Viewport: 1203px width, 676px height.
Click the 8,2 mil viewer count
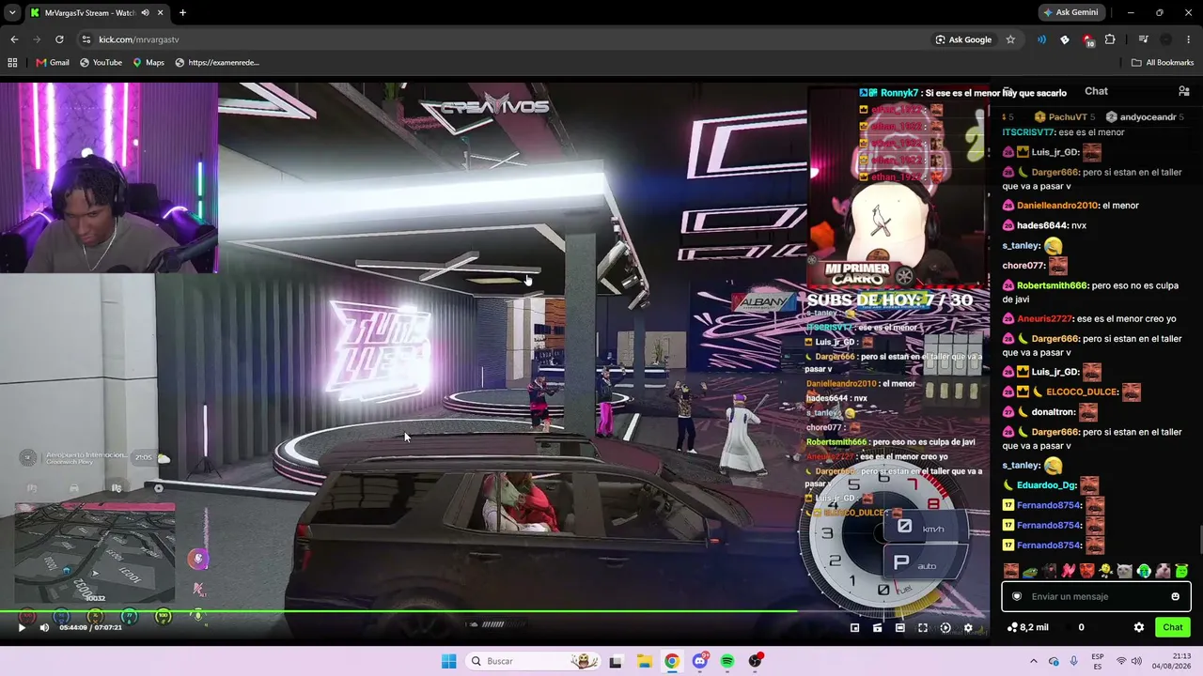1027,627
